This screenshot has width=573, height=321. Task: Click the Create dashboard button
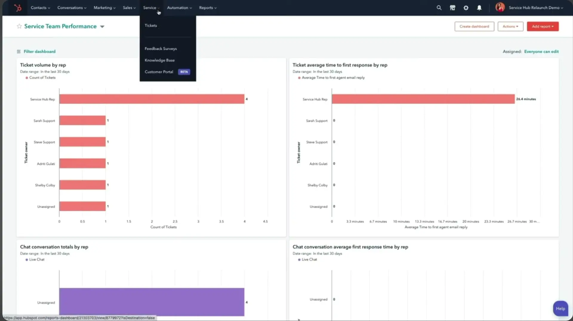[x=474, y=27]
